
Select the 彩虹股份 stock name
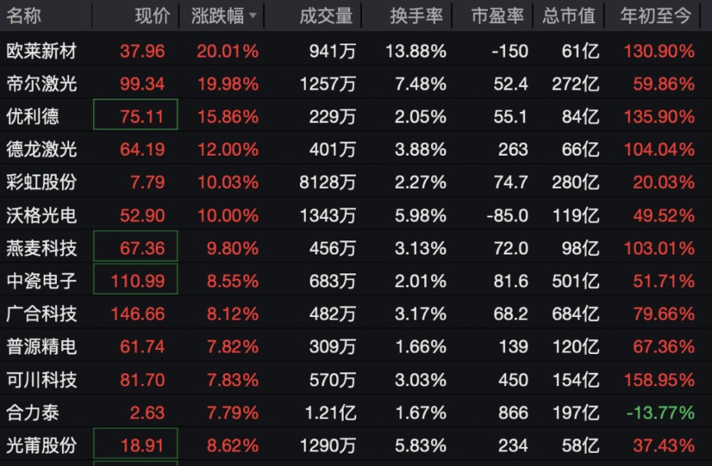[41, 182]
